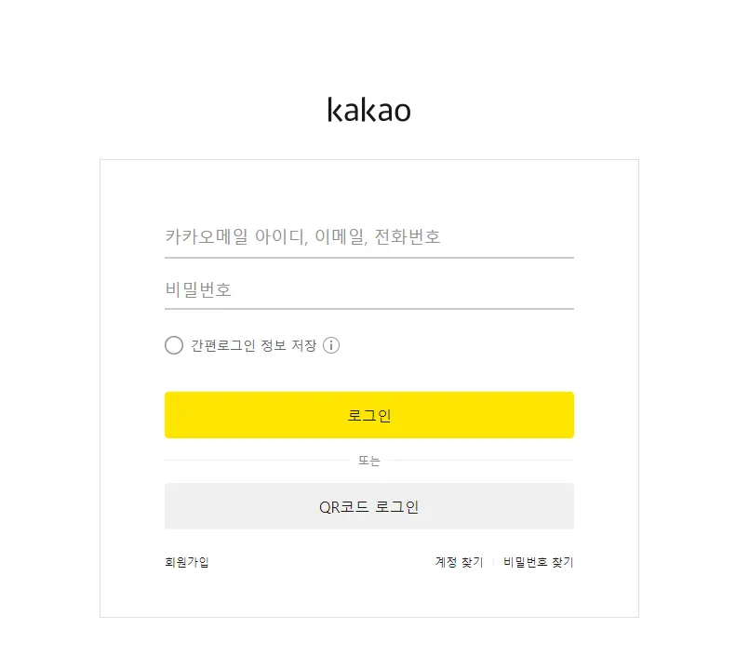749x656 pixels.
Task: Click the gray QR코드 로그인 button
Action: point(368,507)
